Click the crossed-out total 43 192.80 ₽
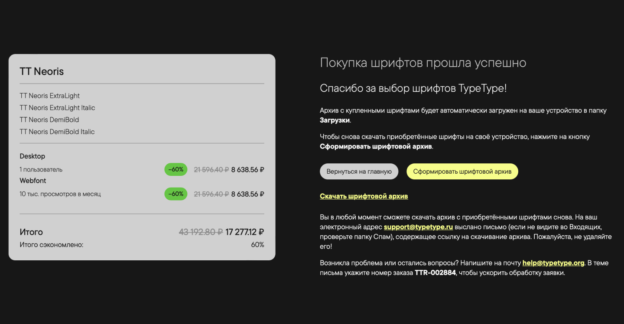This screenshot has width=624, height=324. coord(201,232)
